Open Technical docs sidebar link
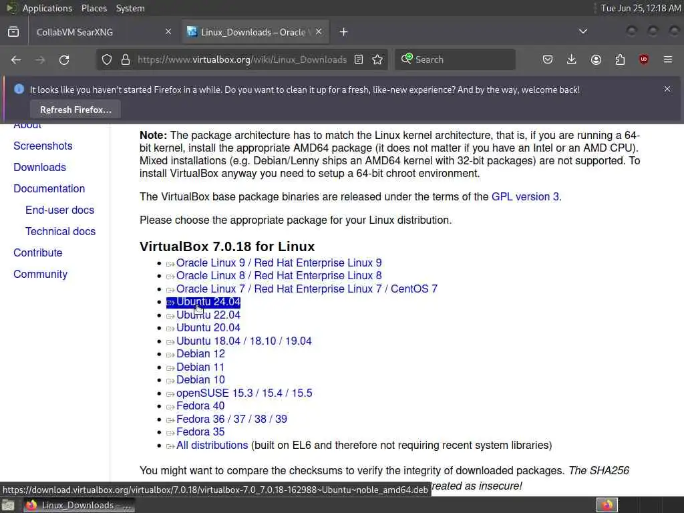The height and width of the screenshot is (513, 684). coord(60,231)
